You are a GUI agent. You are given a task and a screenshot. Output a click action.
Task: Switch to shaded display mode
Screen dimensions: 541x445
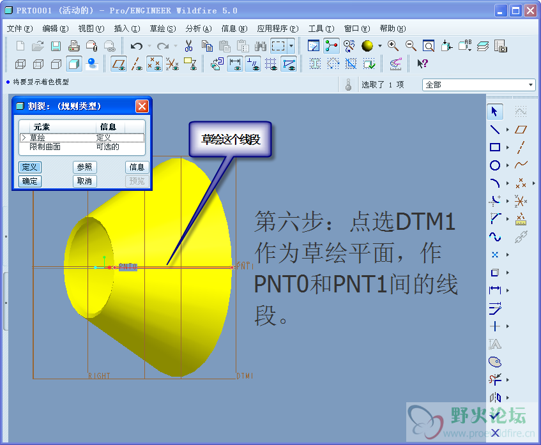(74, 64)
